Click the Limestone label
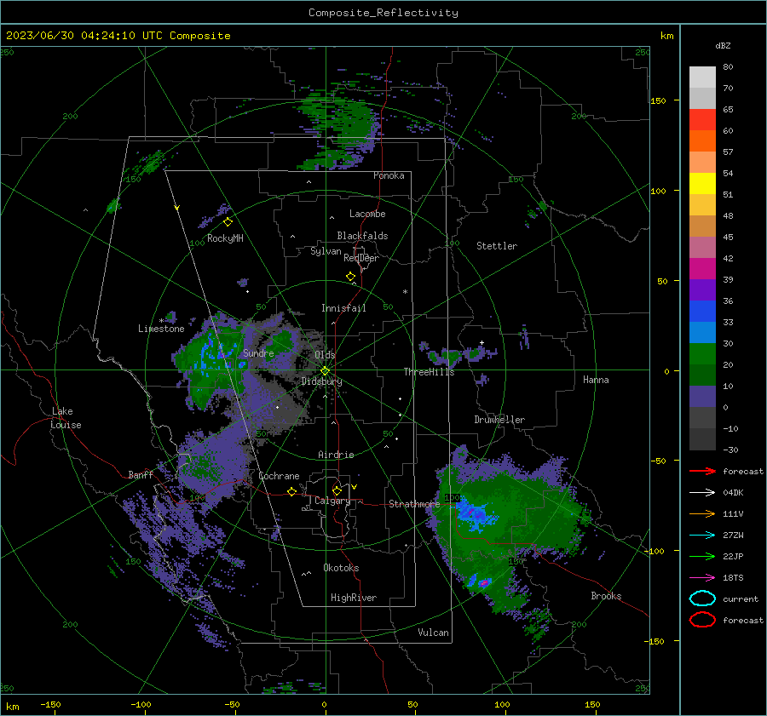767x716 pixels. click(x=161, y=329)
